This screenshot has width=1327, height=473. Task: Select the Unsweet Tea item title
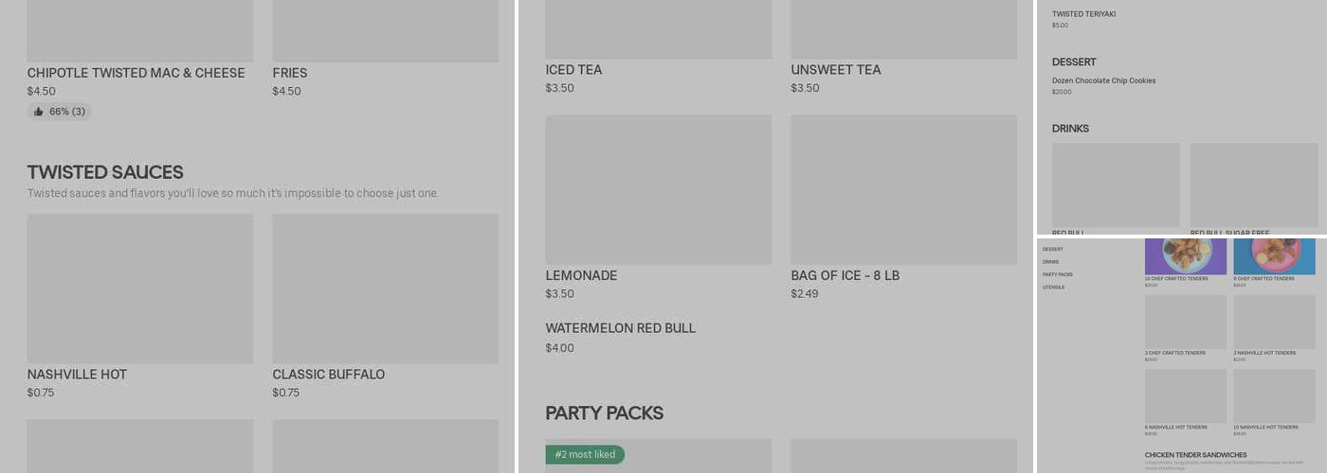835,70
